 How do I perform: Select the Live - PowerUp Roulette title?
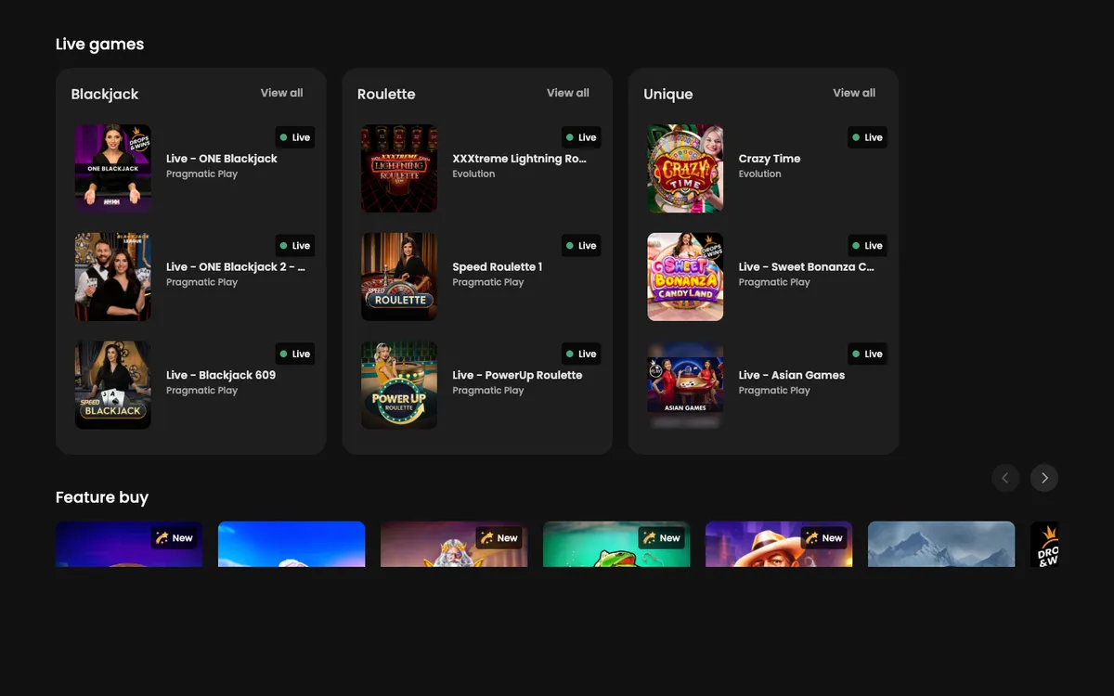tap(517, 375)
